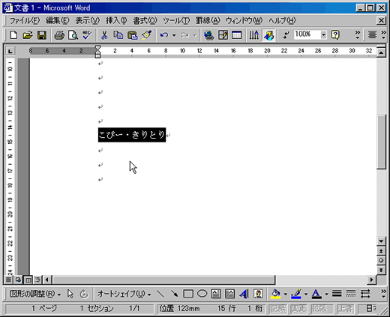Paste from clipboard icon

coord(132,35)
